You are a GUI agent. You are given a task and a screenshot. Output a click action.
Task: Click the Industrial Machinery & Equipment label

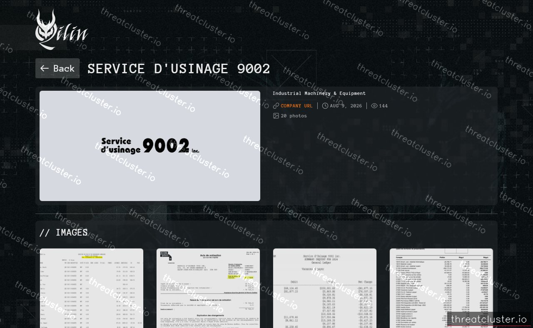point(319,93)
